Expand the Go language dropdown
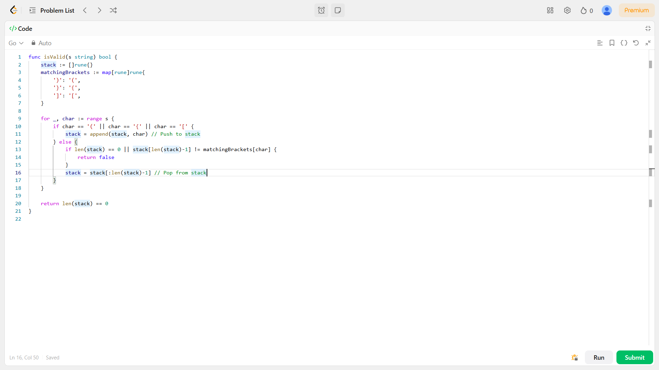 [x=16, y=43]
